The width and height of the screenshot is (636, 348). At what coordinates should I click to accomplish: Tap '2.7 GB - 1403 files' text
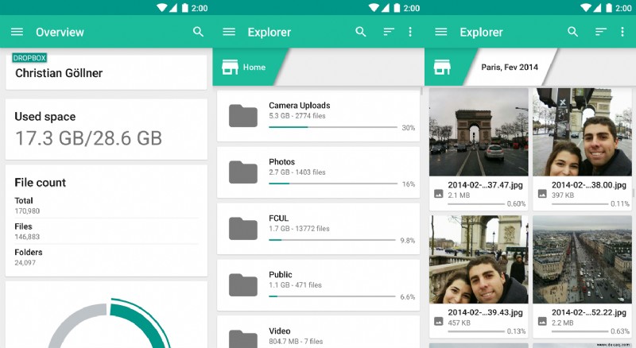click(297, 172)
